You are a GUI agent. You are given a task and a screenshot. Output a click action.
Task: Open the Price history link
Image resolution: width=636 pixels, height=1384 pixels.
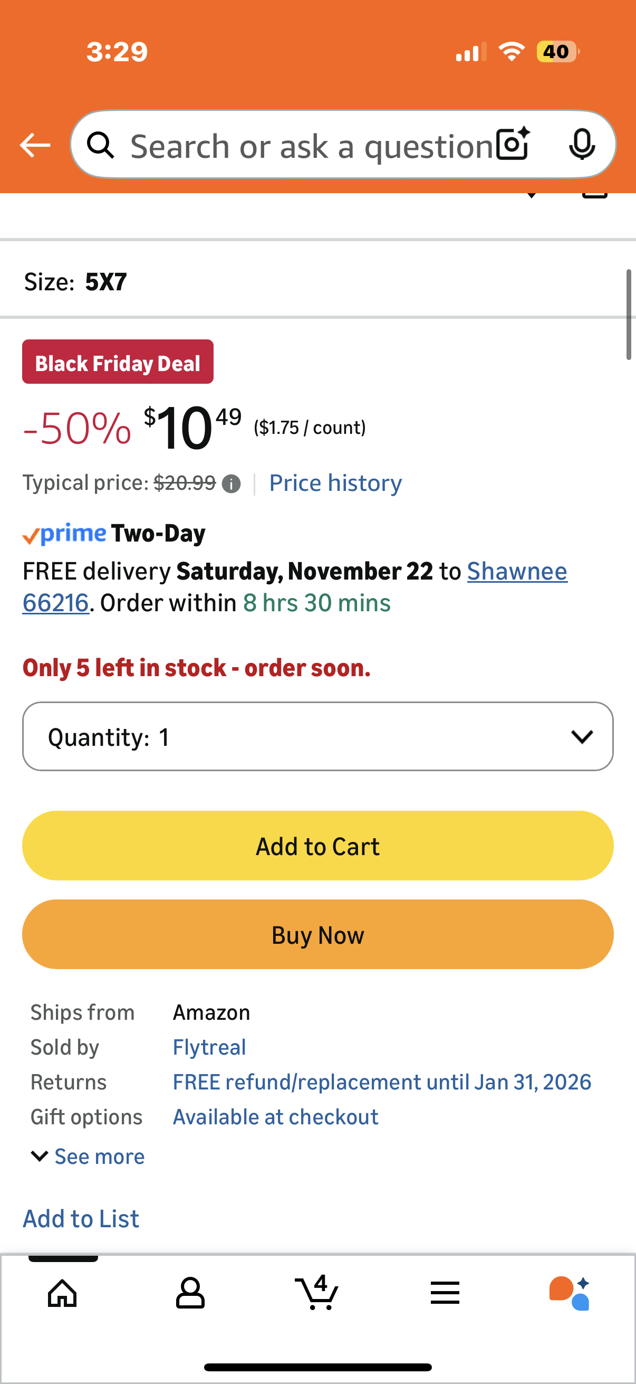point(335,483)
